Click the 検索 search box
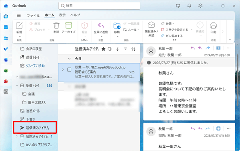This screenshot has height=151, width=240. pos(99,6)
